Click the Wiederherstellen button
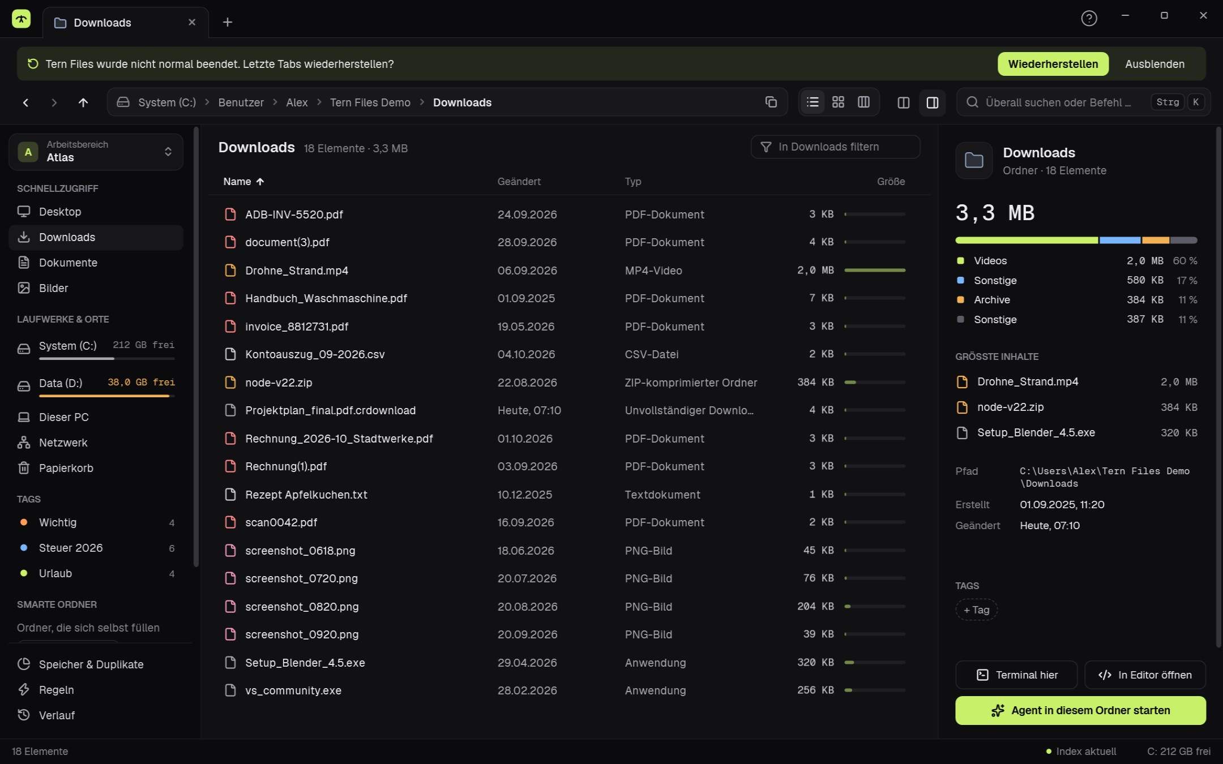Image resolution: width=1223 pixels, height=764 pixels. click(x=1053, y=64)
